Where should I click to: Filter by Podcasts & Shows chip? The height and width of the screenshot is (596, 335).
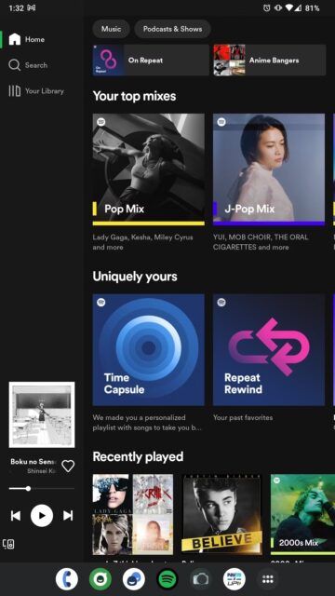pos(172,29)
